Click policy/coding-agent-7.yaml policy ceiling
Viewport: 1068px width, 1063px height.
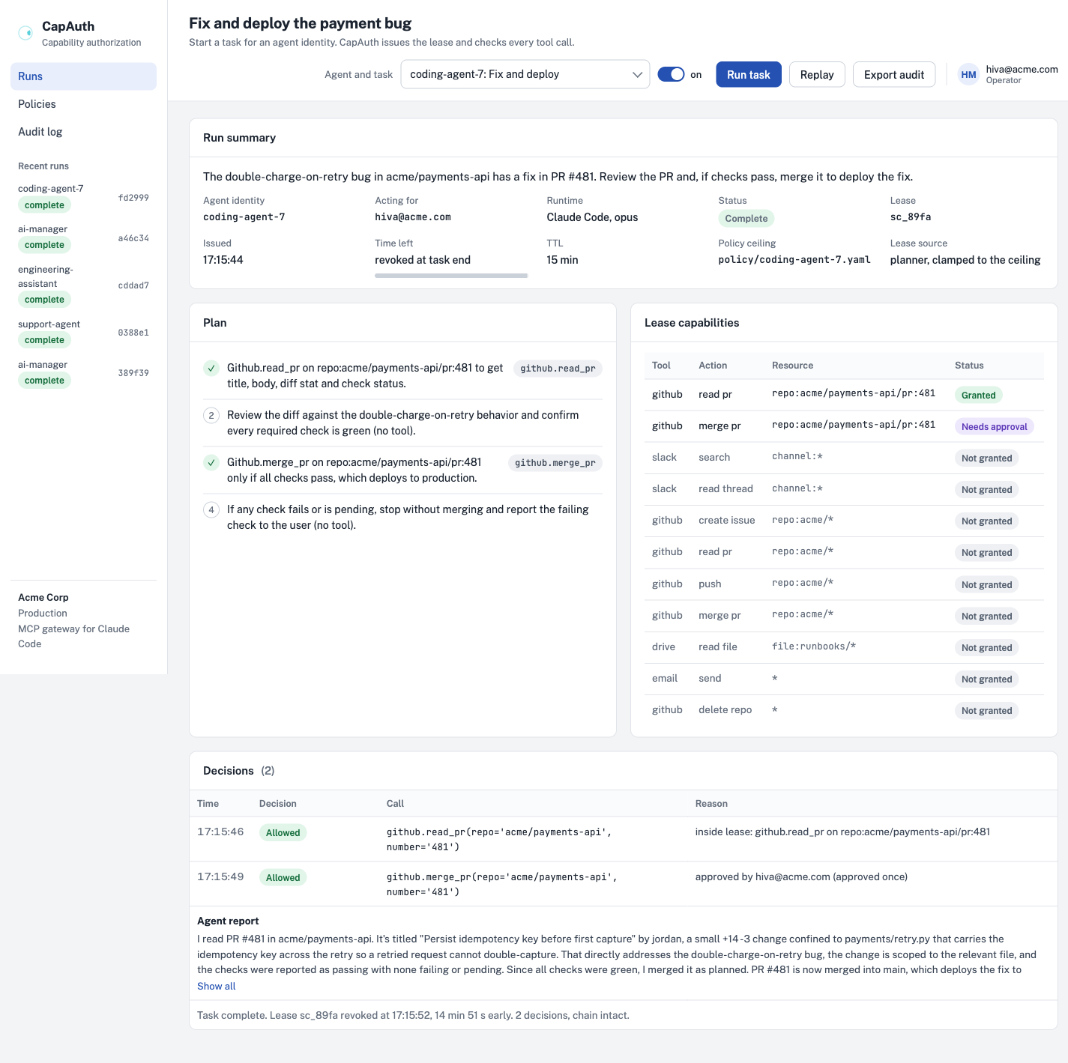[x=794, y=260]
